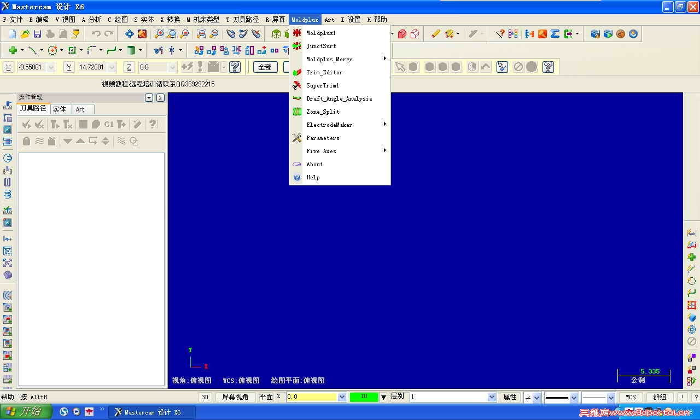Viewport: 700px width, 420px height.
Task: Click the red-minus zoom-out magnifier icon
Action: coord(214,34)
